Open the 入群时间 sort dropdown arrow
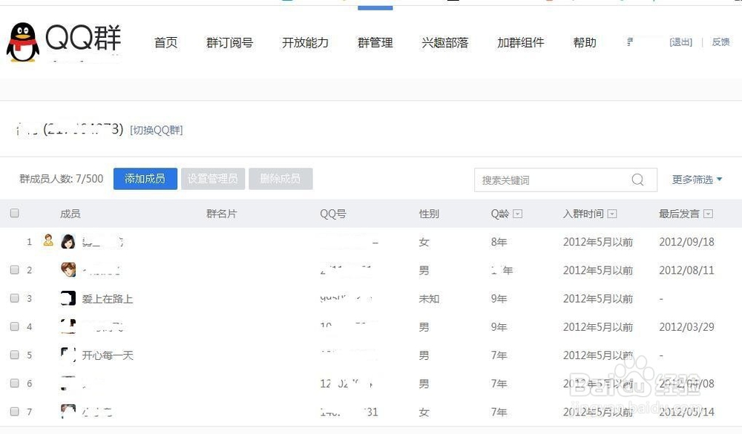The width and height of the screenshot is (742, 434). (x=612, y=214)
